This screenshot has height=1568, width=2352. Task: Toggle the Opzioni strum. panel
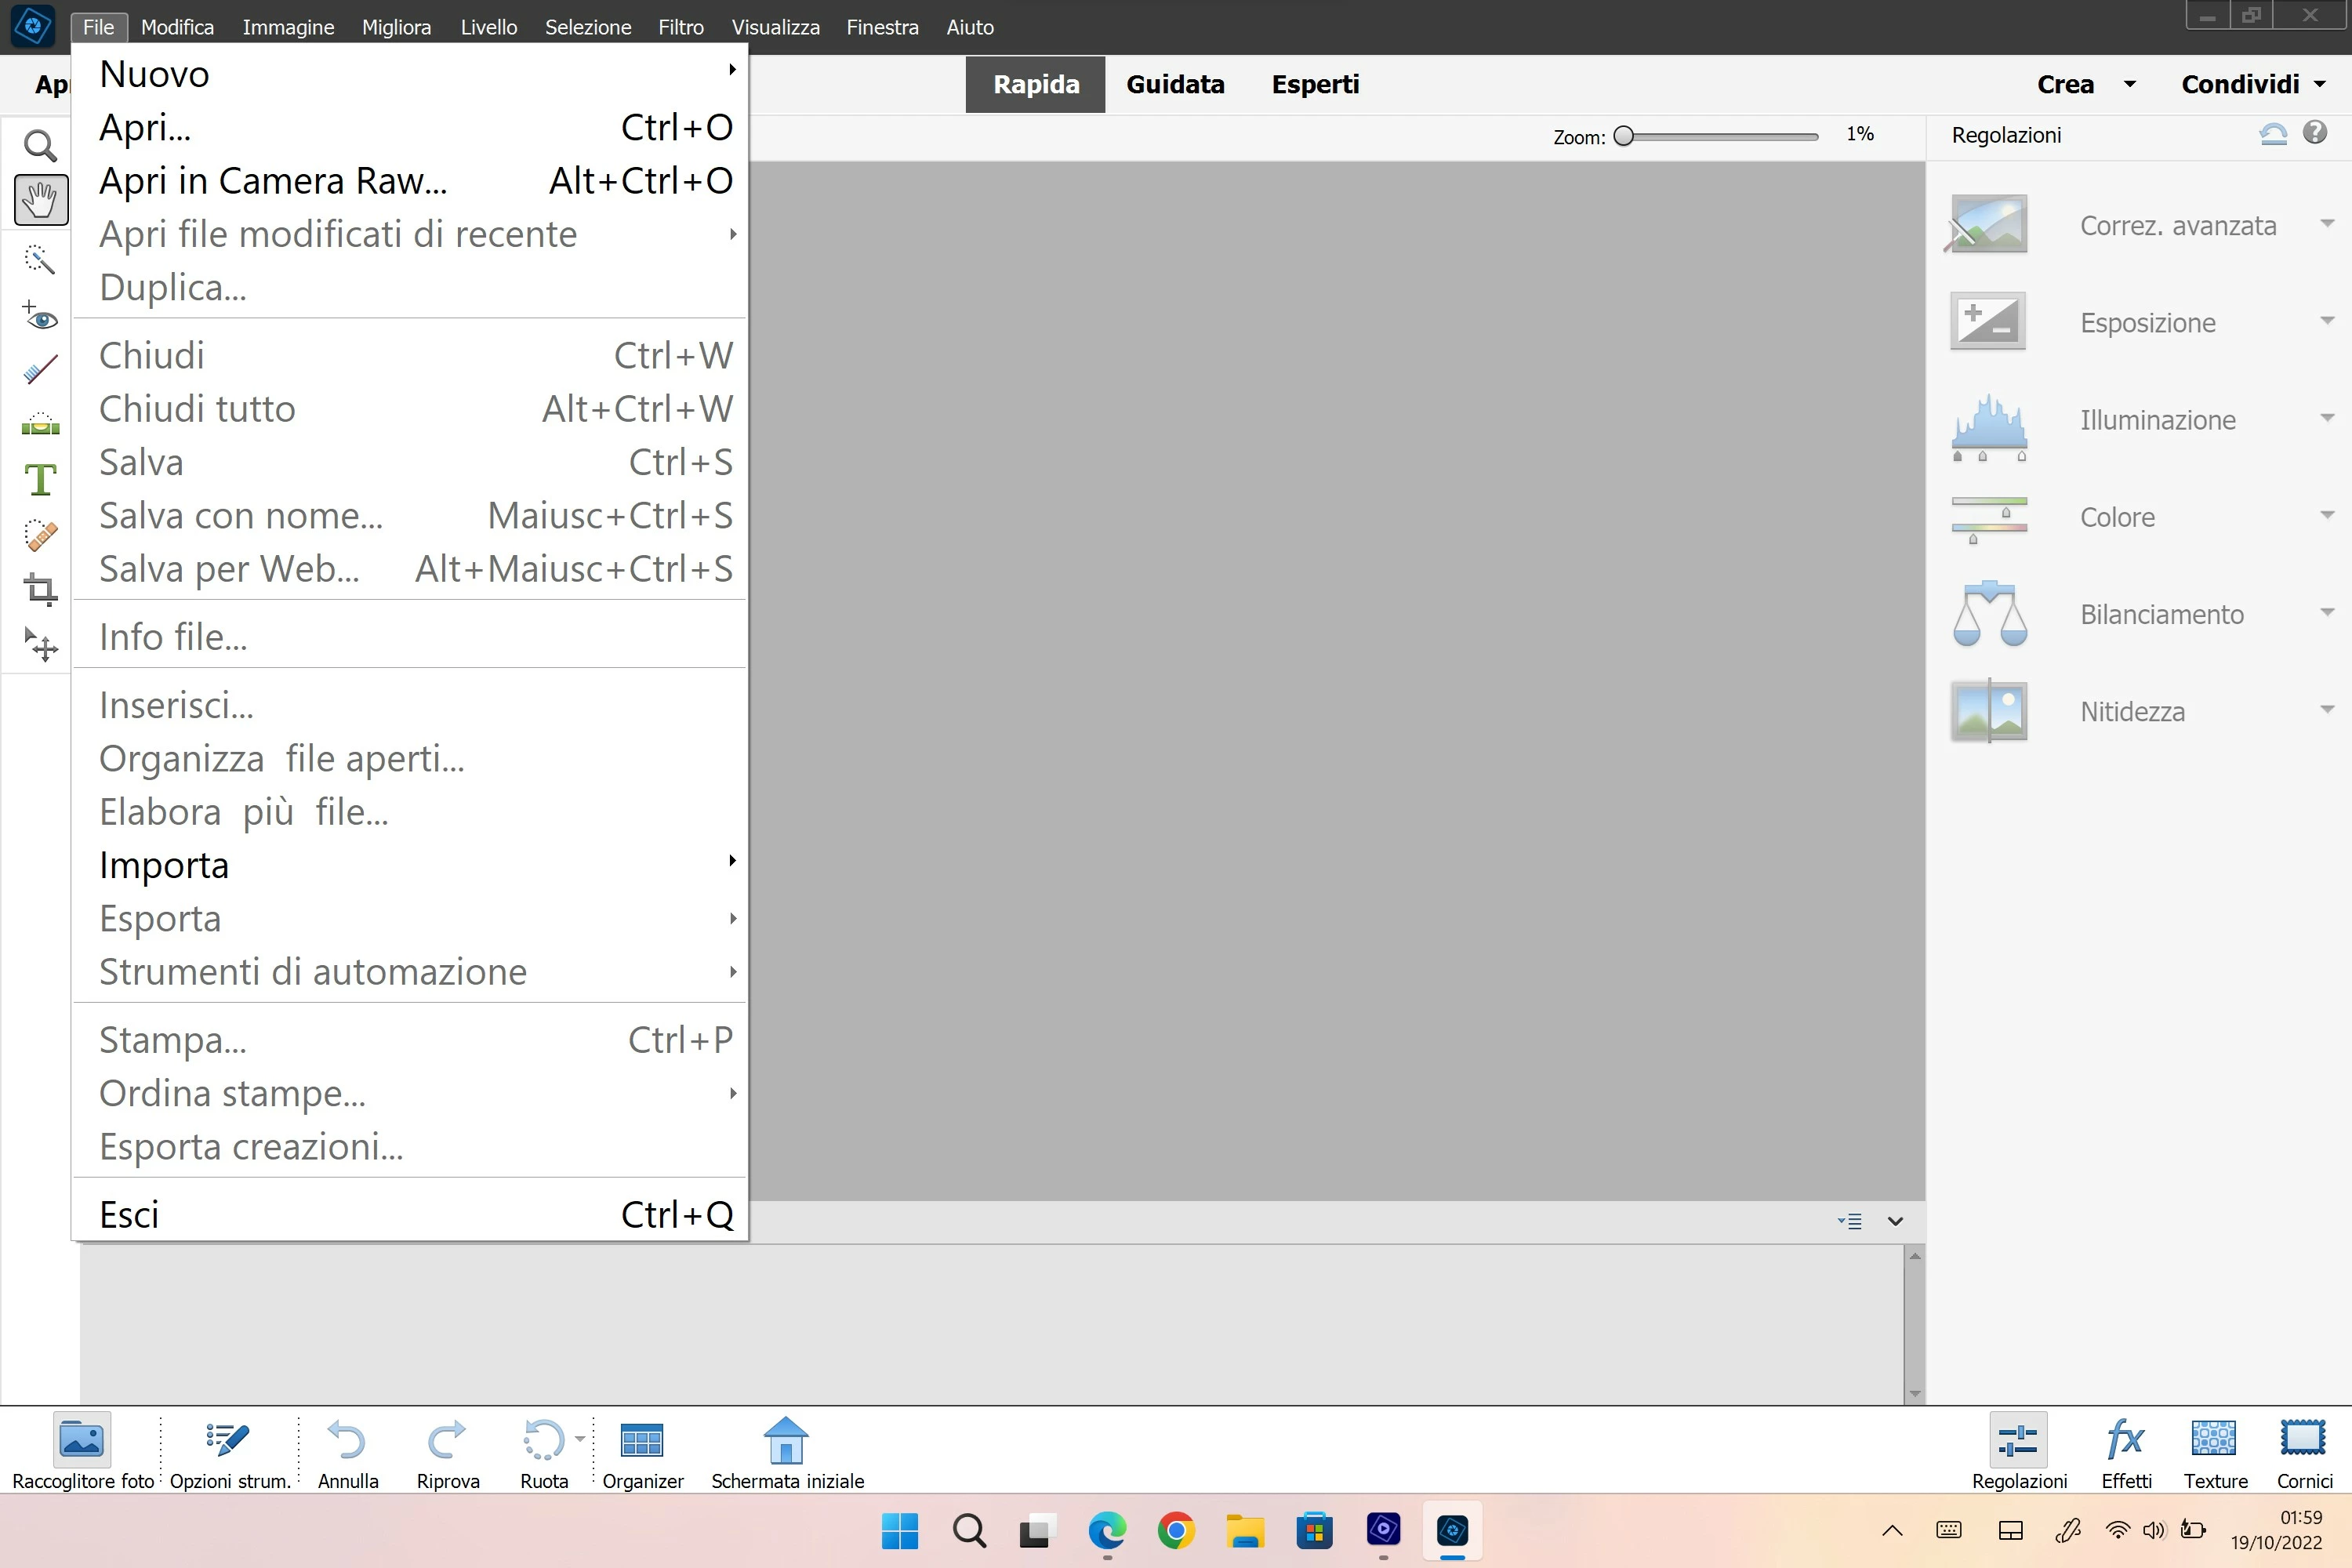point(229,1453)
